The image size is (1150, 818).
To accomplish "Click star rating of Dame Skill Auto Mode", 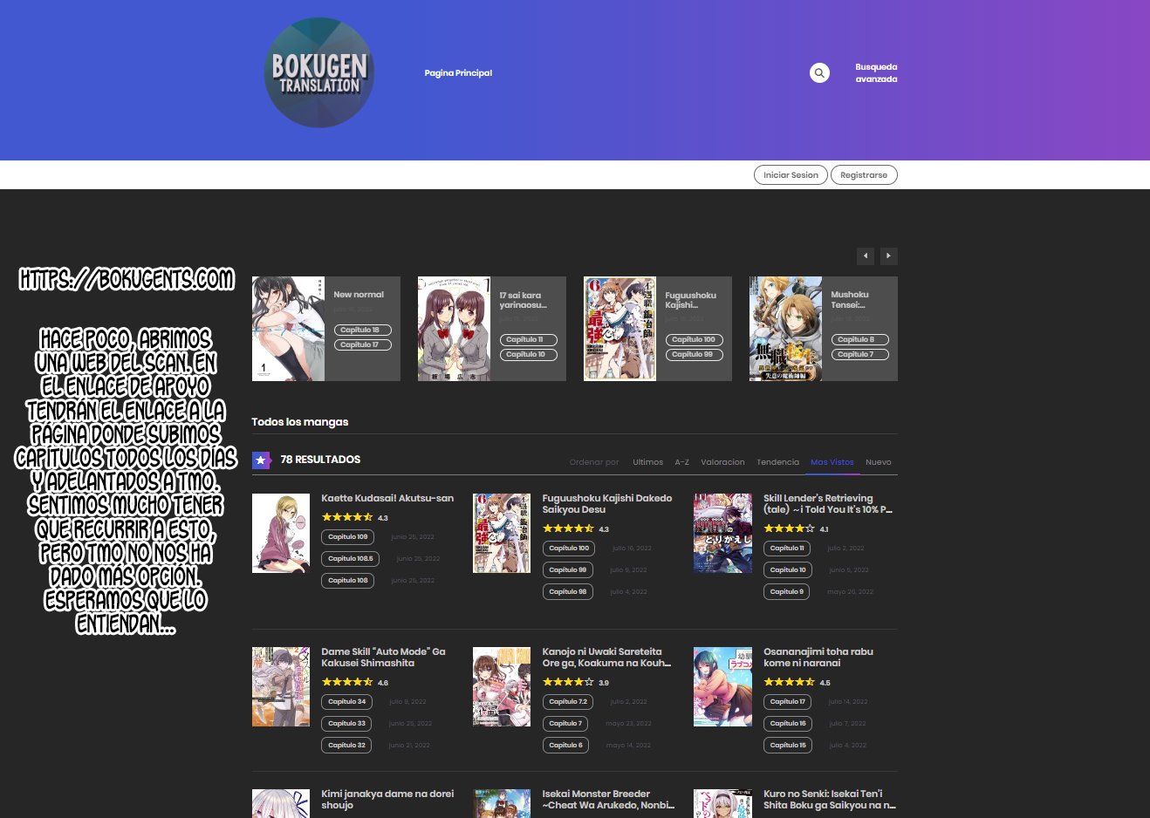I will [347, 682].
